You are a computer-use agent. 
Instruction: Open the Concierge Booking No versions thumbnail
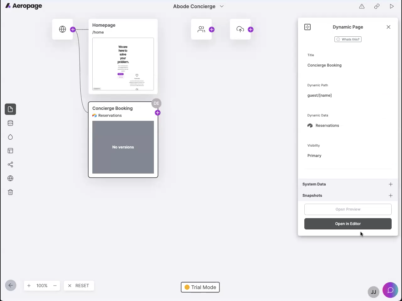click(x=123, y=147)
